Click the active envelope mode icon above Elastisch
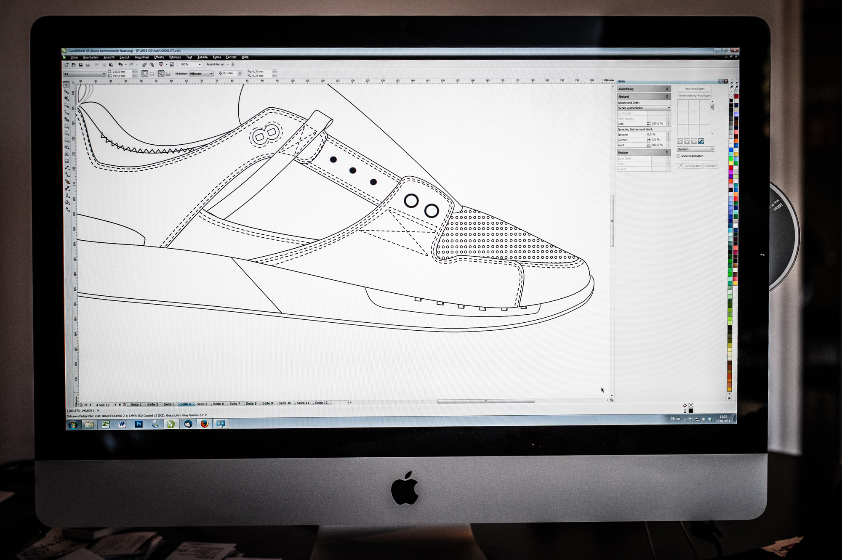 click(x=701, y=141)
